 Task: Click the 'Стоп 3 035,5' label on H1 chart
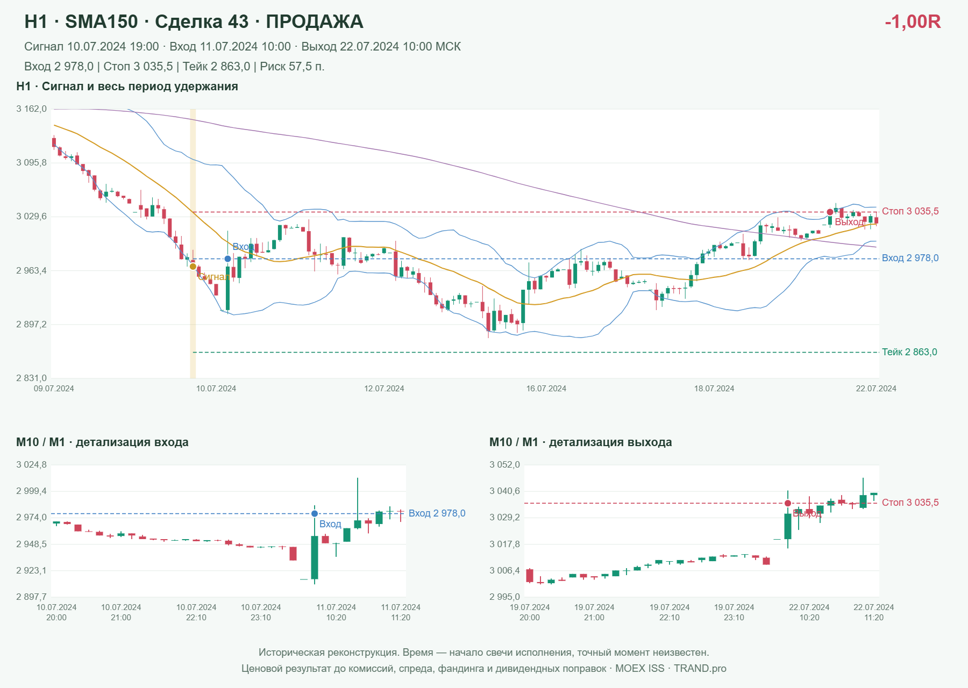pyautogui.click(x=910, y=211)
